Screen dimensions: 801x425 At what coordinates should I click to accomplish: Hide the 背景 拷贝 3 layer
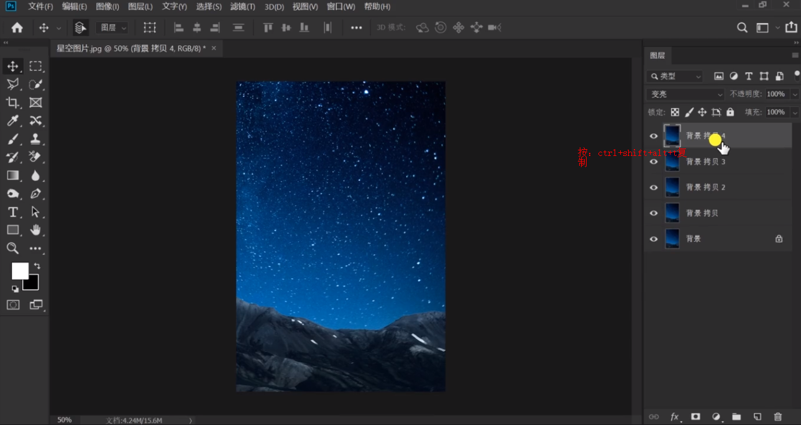654,162
